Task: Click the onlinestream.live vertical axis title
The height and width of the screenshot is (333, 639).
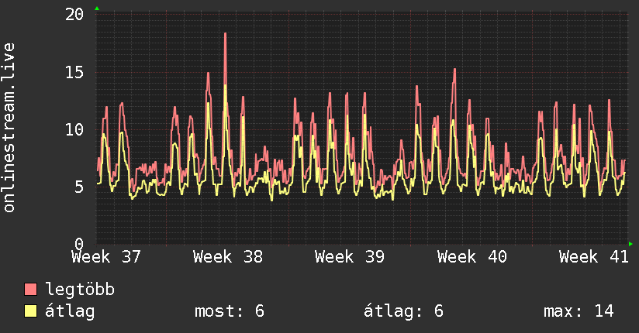Action: point(9,128)
